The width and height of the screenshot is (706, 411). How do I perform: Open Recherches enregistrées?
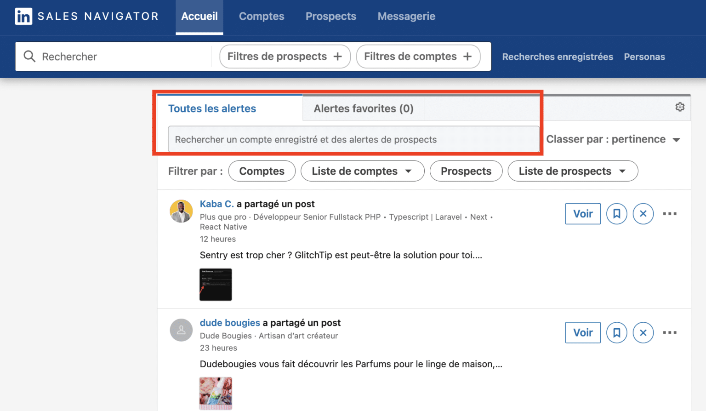(x=557, y=56)
